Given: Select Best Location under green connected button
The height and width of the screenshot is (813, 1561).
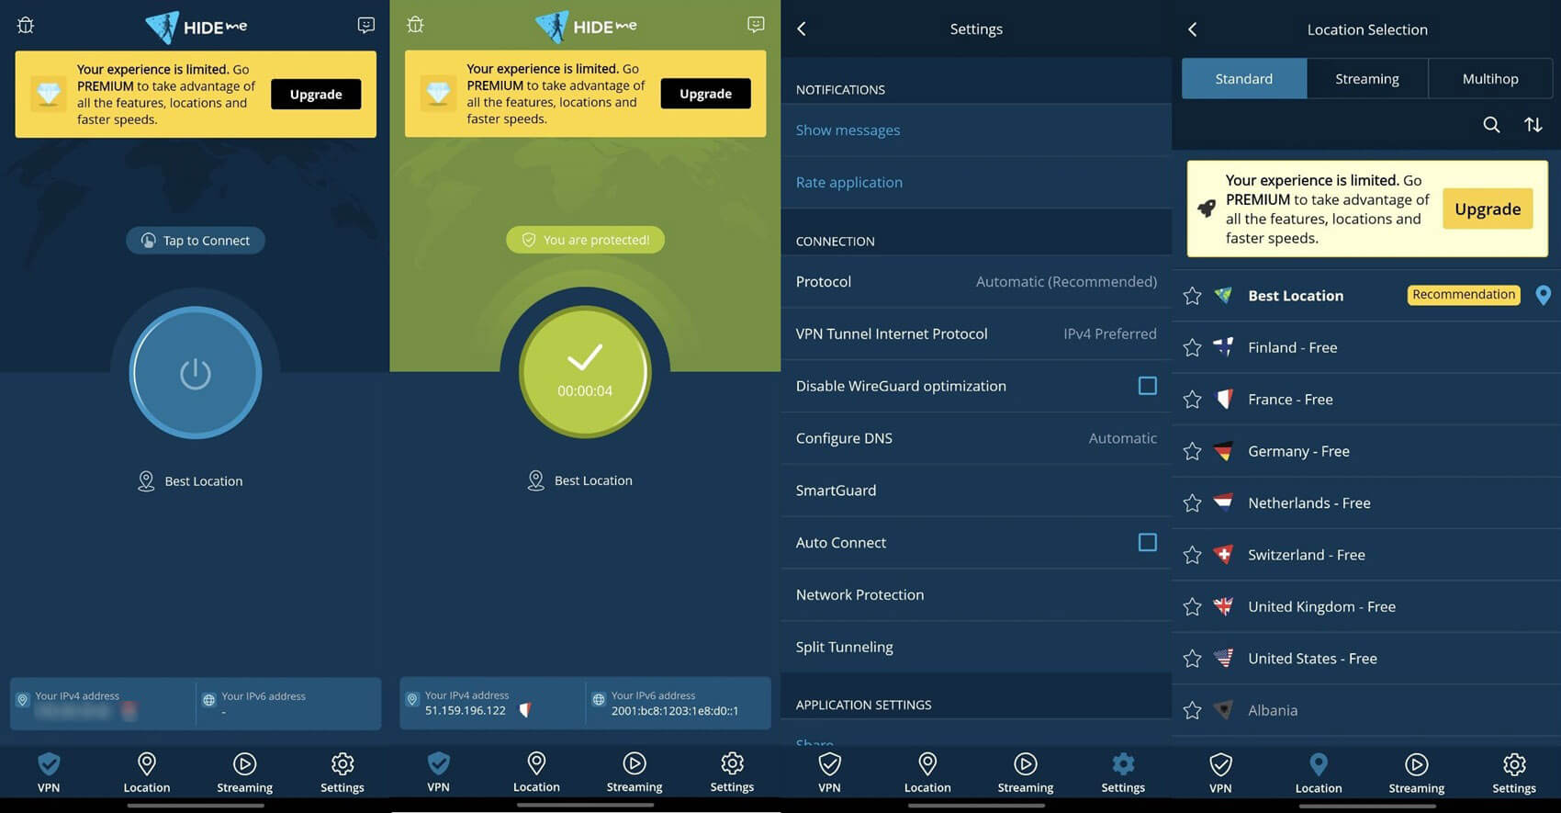Looking at the screenshot, I should tap(580, 480).
